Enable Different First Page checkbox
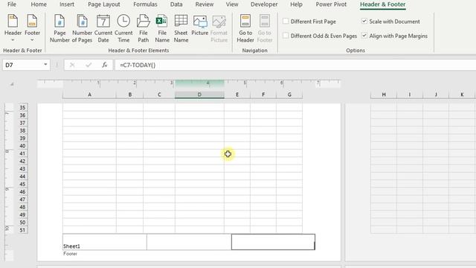Image resolution: width=476 pixels, height=268 pixels. pyautogui.click(x=286, y=22)
